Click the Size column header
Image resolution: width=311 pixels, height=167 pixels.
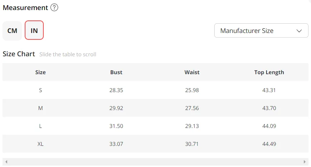coord(40,72)
